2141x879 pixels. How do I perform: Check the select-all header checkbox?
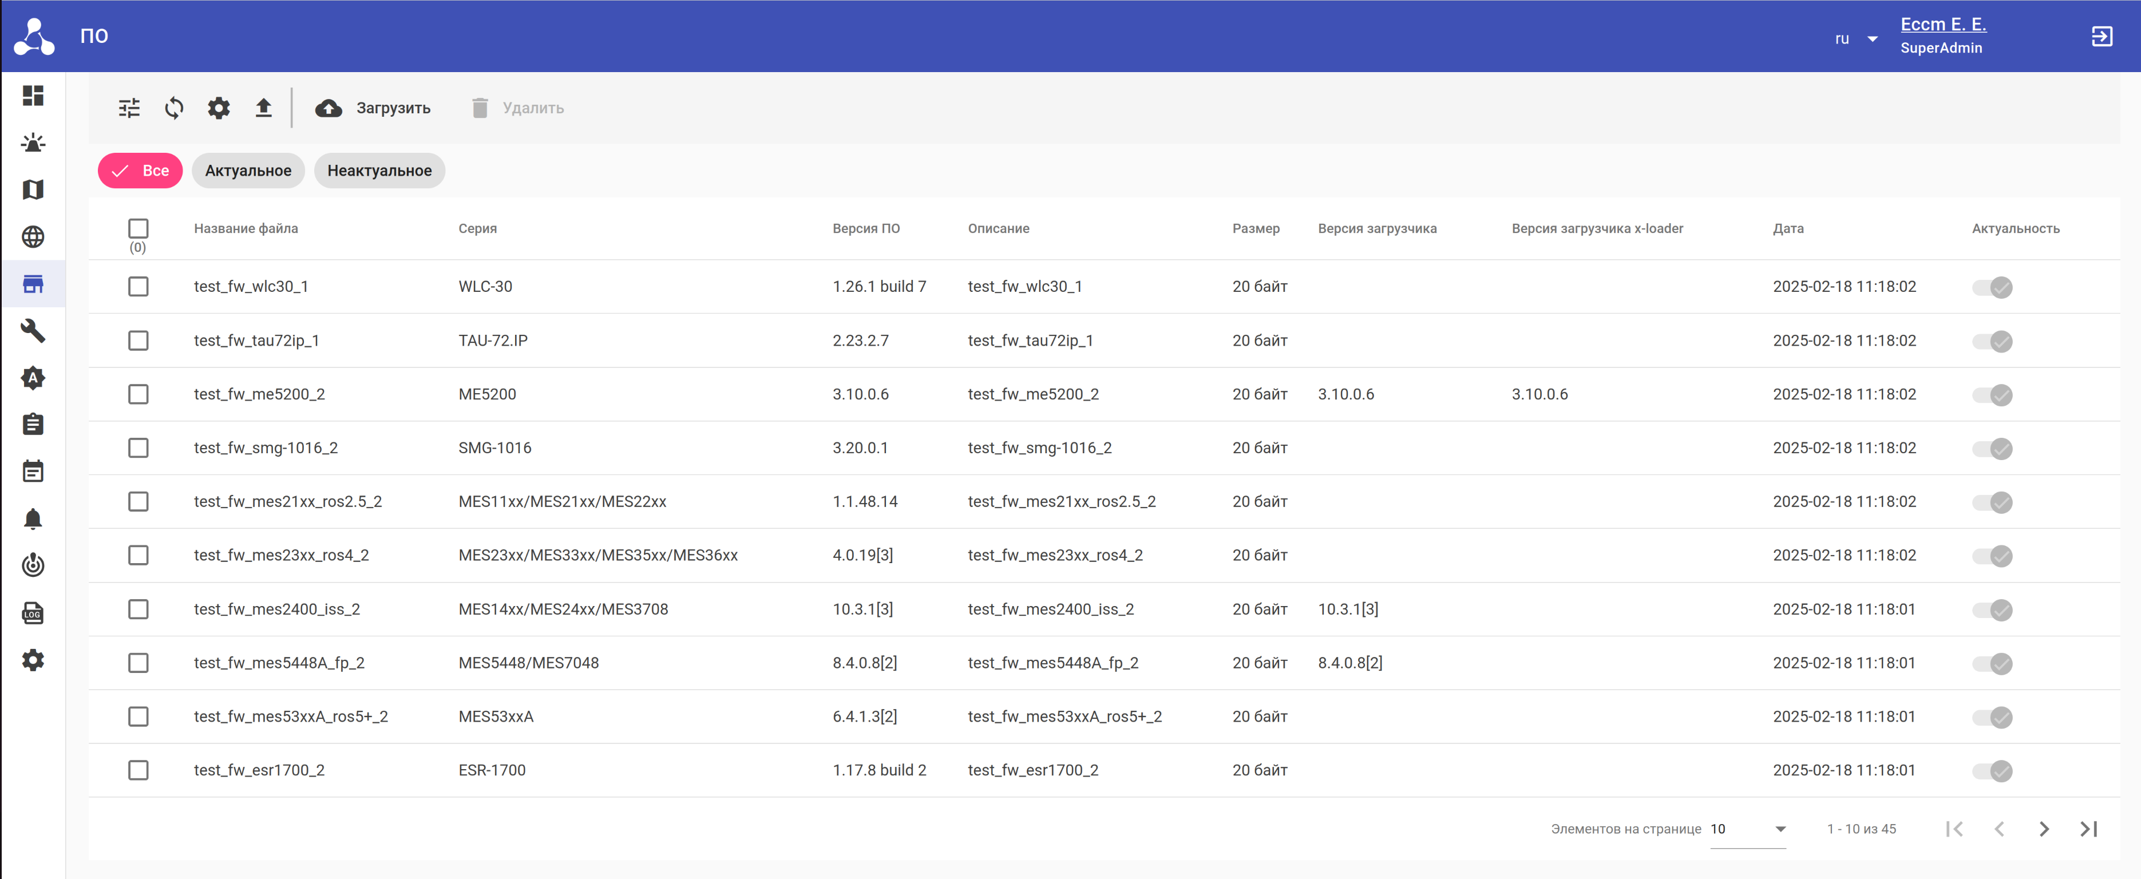[138, 228]
